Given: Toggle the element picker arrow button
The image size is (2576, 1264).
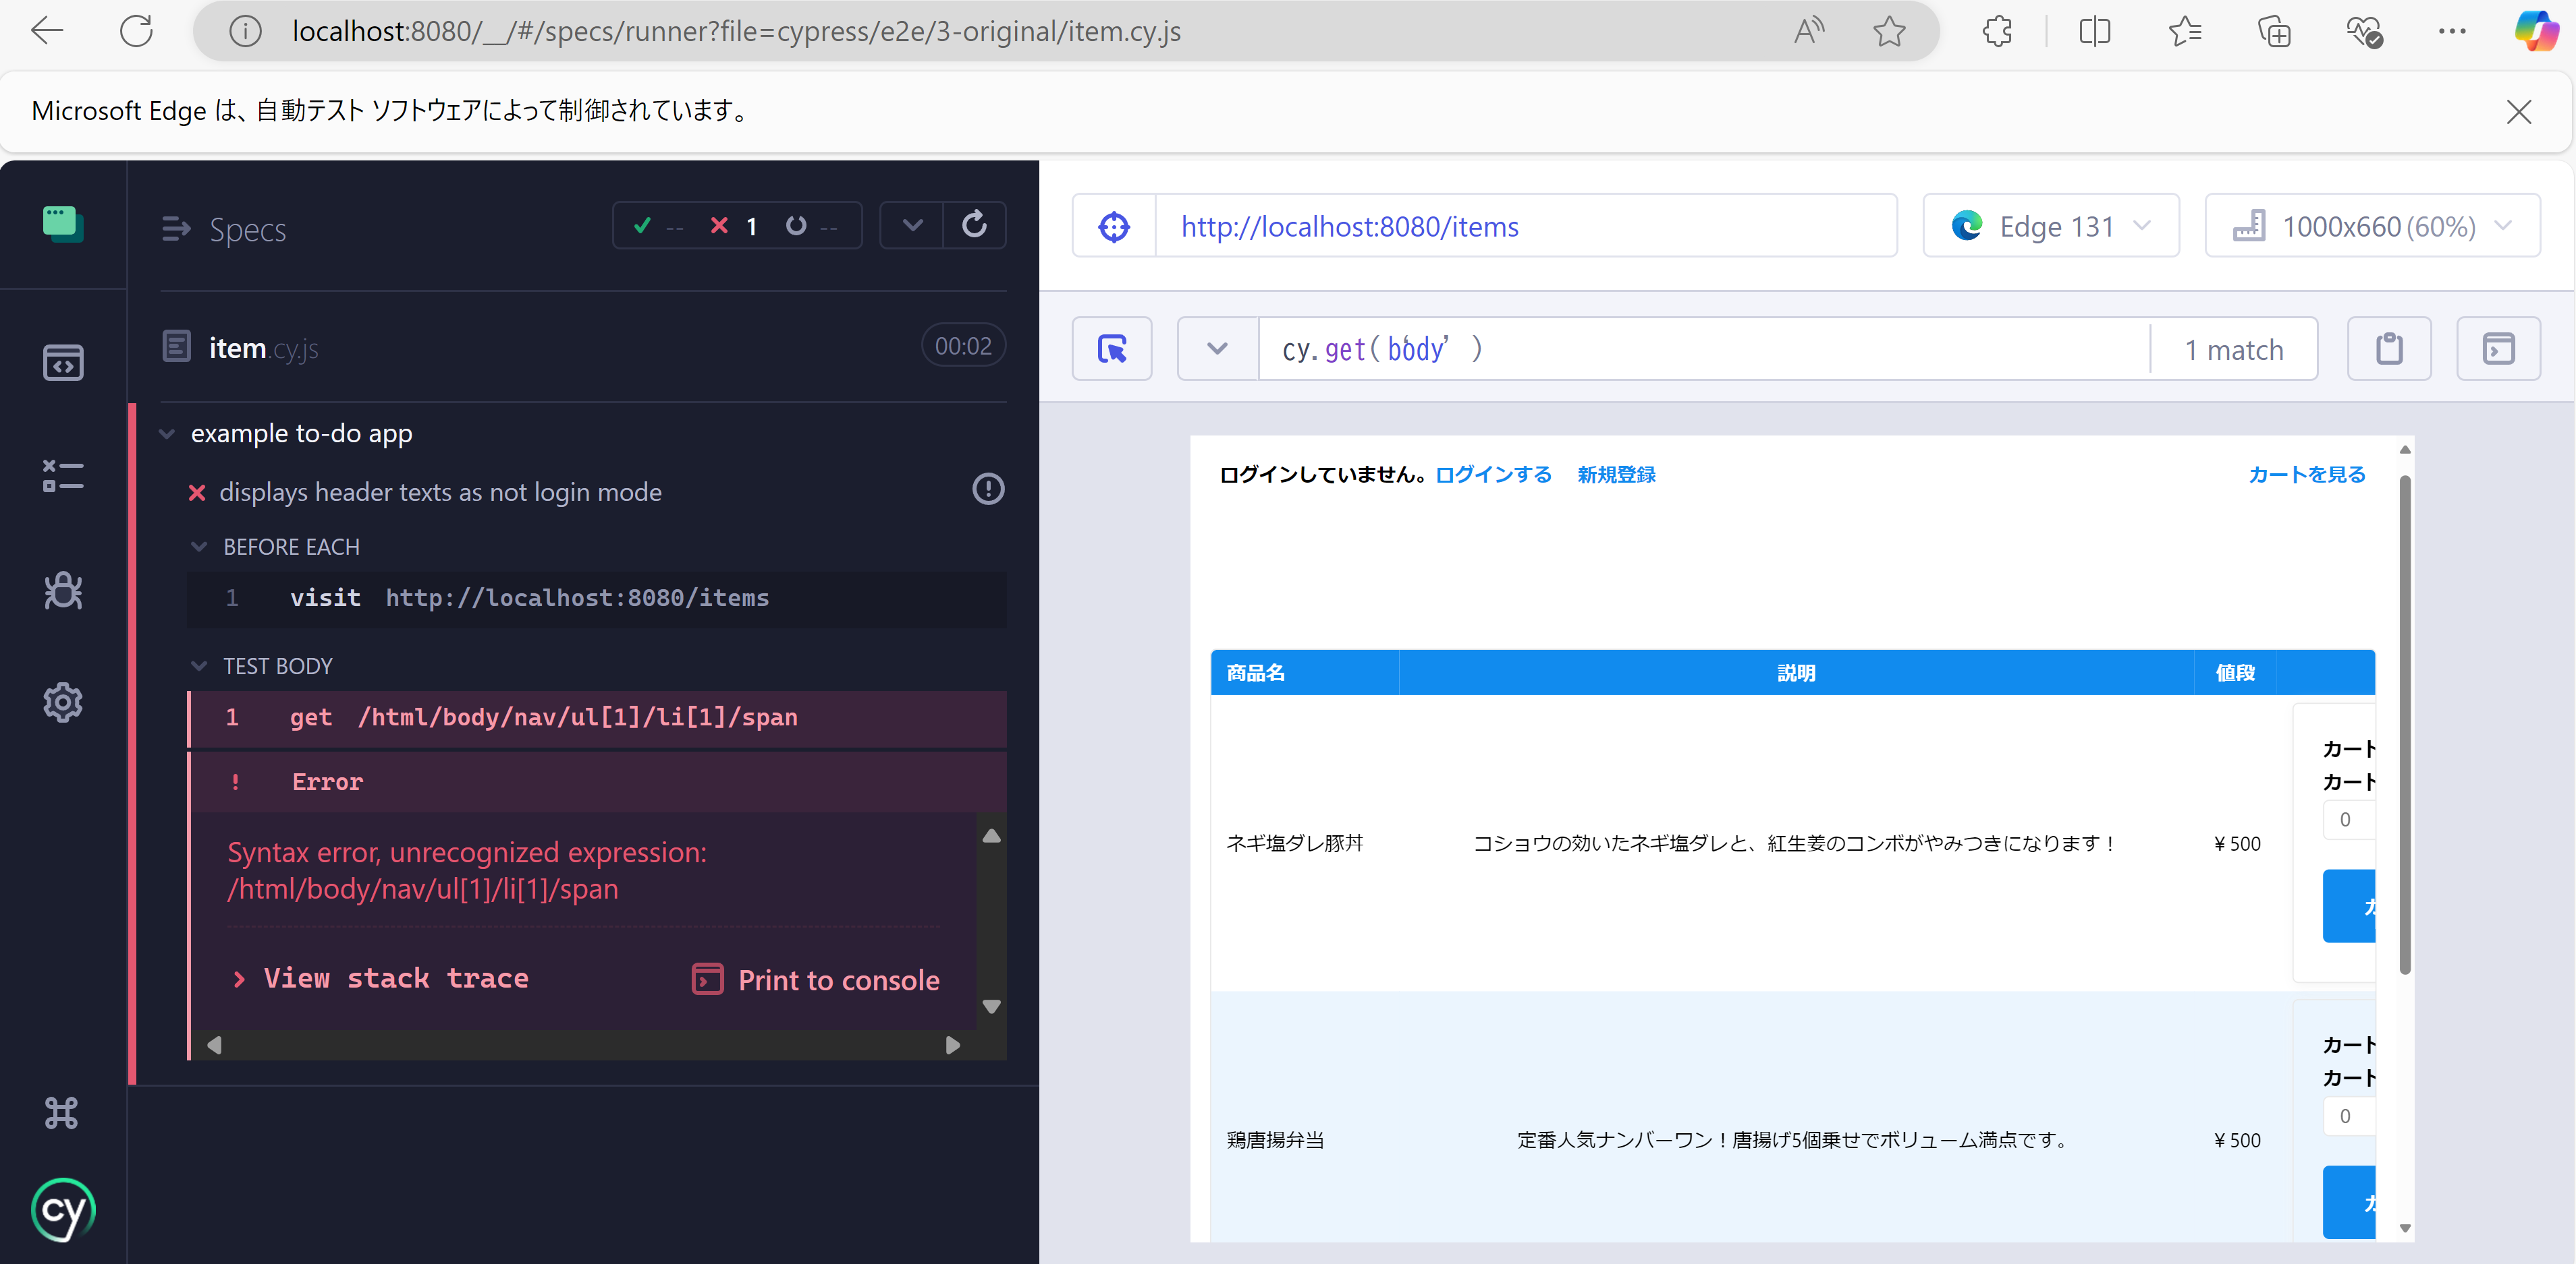Looking at the screenshot, I should click(1112, 349).
